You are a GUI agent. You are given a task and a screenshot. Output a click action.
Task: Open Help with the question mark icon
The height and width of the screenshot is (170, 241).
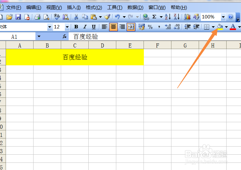tap(231, 17)
